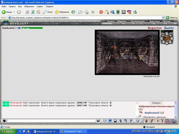
Task: Move forward with compass top button
Action: [x=167, y=33]
